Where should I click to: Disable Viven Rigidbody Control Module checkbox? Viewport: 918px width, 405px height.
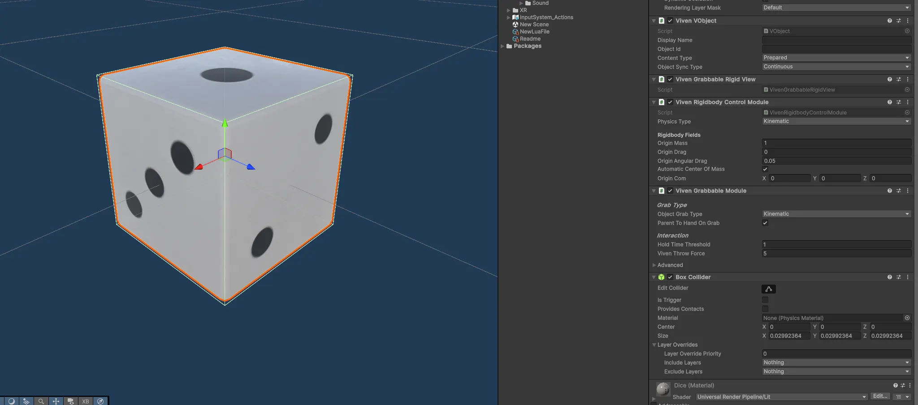tap(670, 102)
